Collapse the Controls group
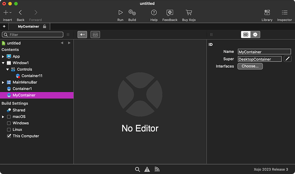This screenshot has height=174, width=295. point(8,69)
